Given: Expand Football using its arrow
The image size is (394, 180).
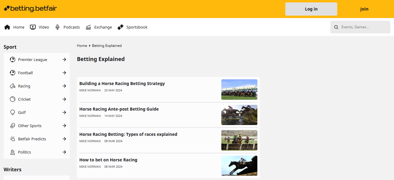Looking at the screenshot, I should point(64,73).
